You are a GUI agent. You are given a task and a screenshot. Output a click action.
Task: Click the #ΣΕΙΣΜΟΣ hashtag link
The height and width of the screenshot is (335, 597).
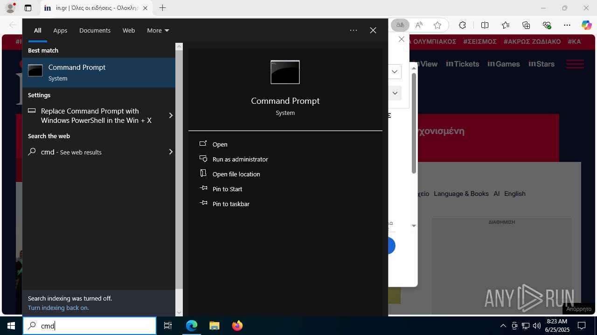point(480,41)
